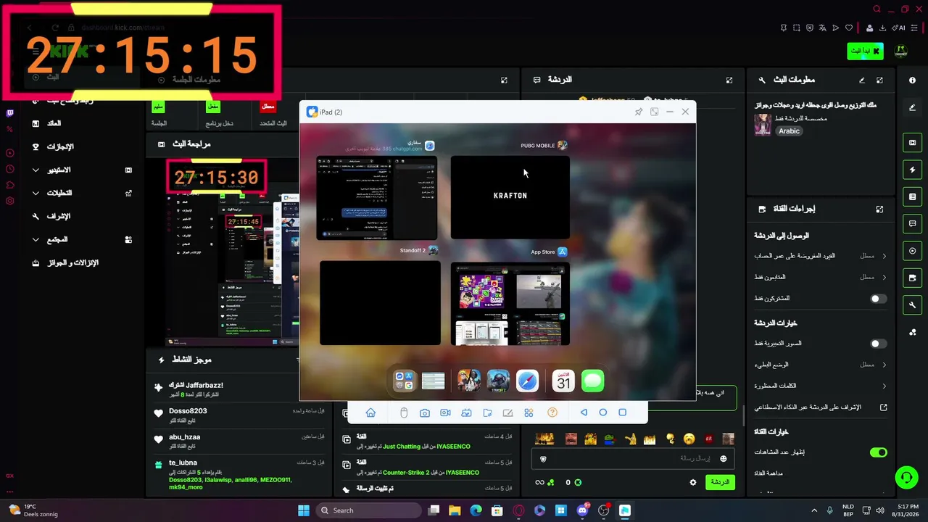This screenshot has width=928, height=522.
Task: Select the Standoff 2 app card
Action: (x=380, y=303)
